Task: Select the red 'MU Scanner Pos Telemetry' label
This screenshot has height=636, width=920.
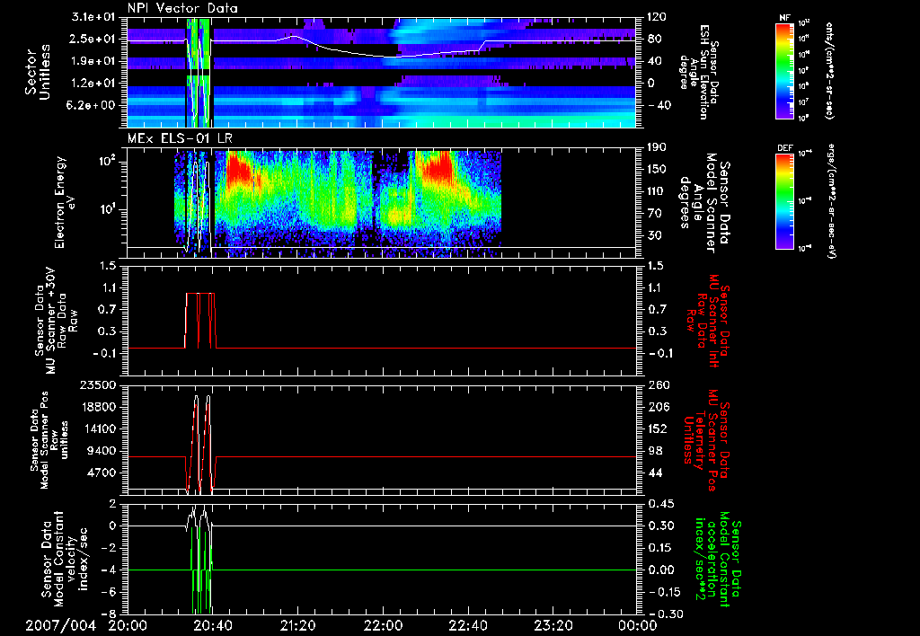Action: [706, 440]
